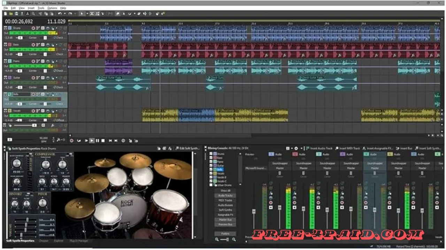Switch to the Plug-In Manager tab
Screen dimensions: 446x250
point(79,241)
